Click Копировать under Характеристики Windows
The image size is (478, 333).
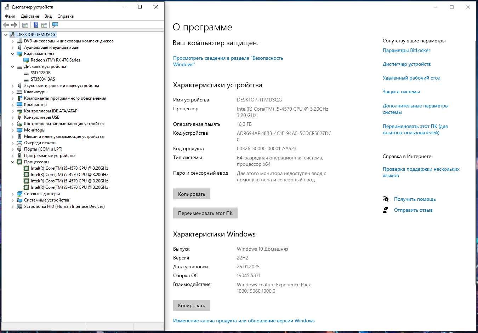[192, 305]
